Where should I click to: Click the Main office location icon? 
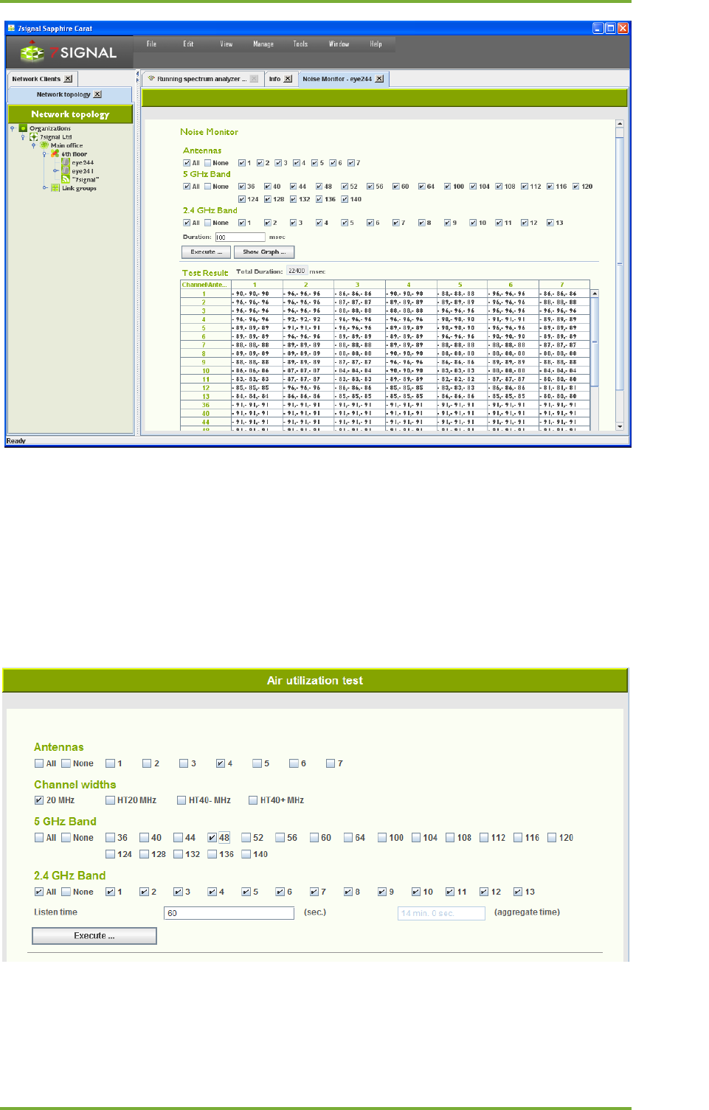(x=44, y=145)
